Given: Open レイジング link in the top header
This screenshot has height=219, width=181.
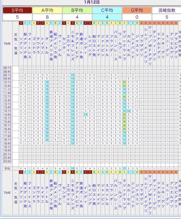Looking at the screenshot, I should tap(90, 46).
